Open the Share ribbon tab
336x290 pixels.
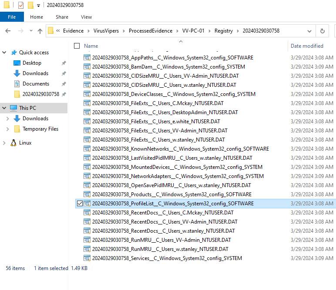click(x=62, y=17)
